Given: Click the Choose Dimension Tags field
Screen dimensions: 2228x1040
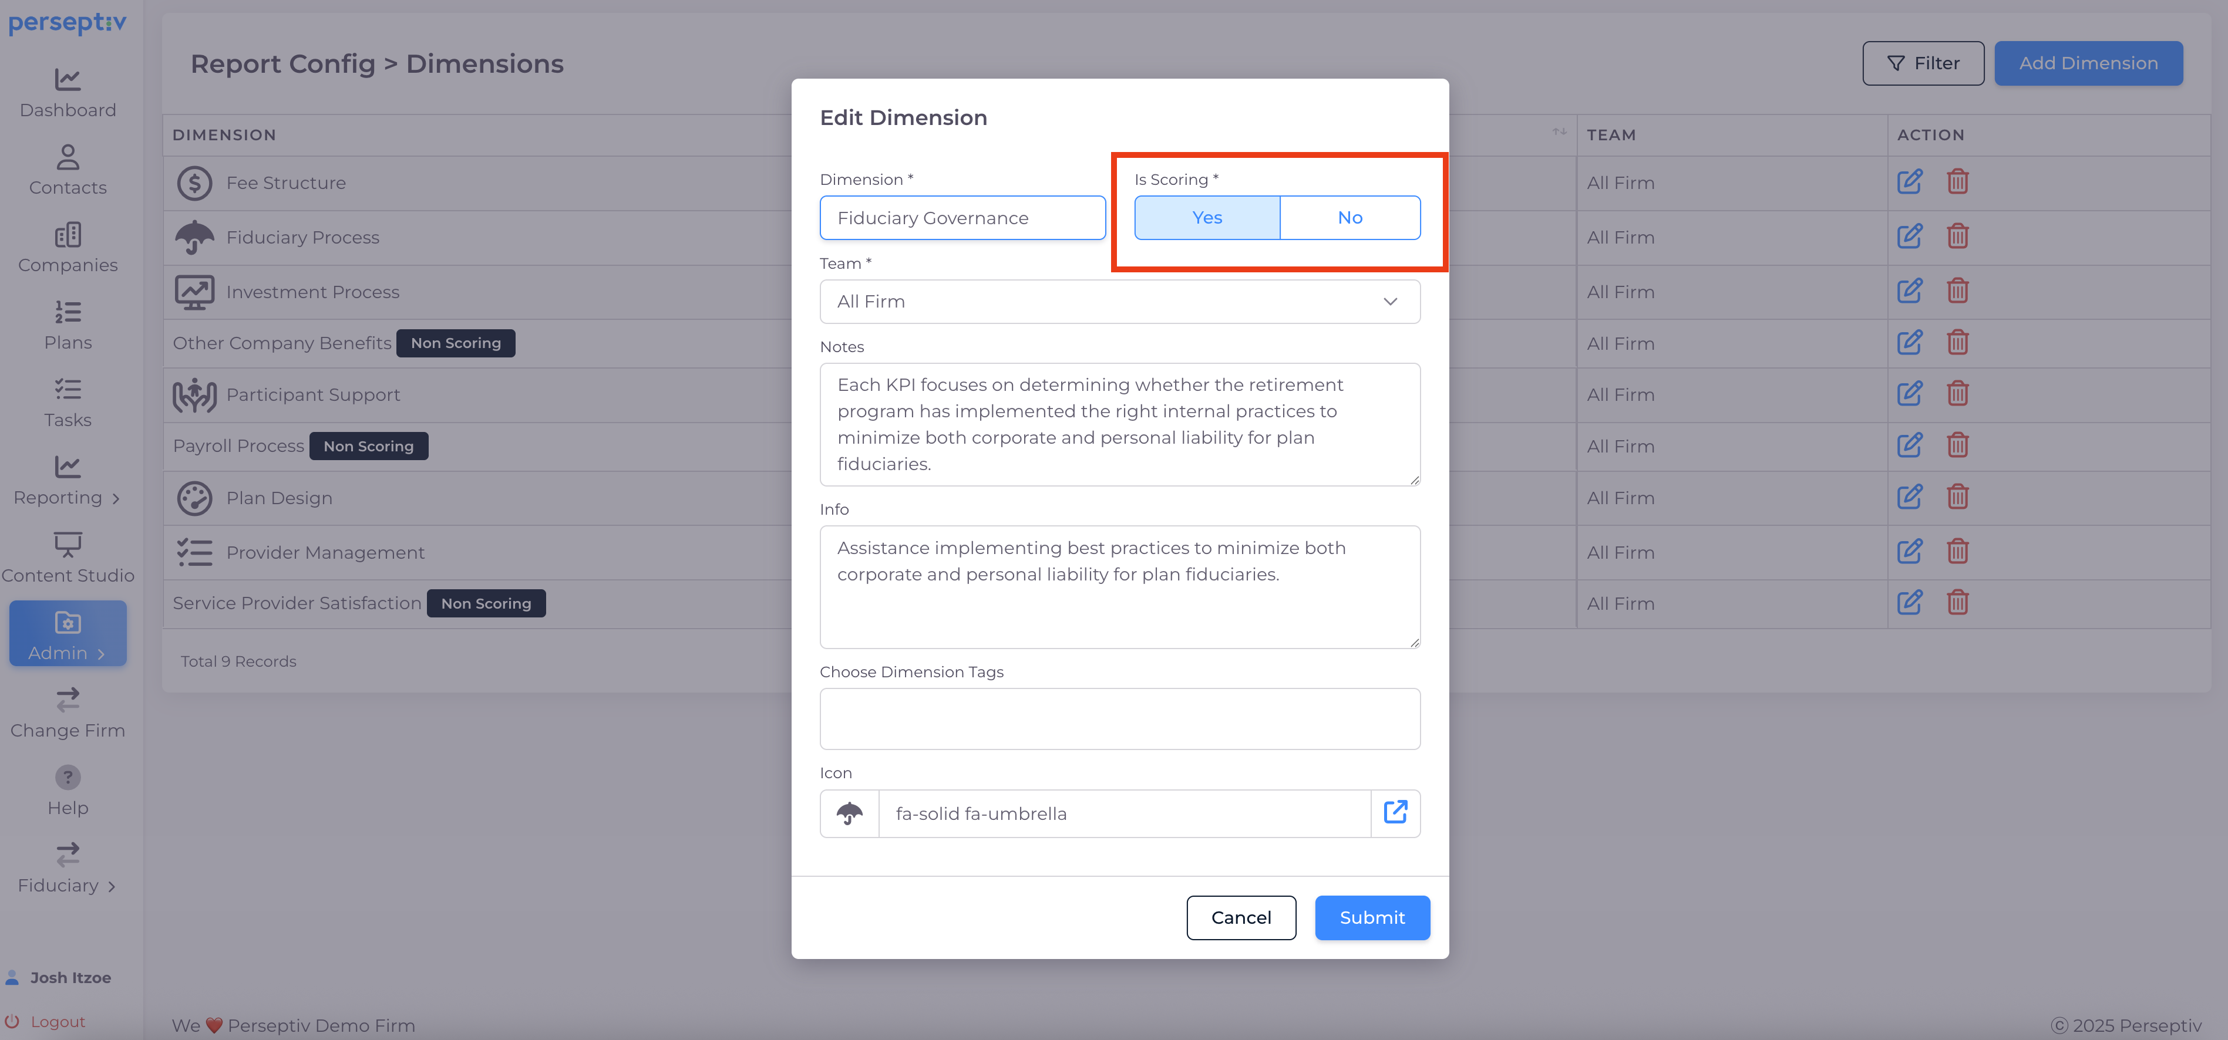Looking at the screenshot, I should [x=1119, y=718].
